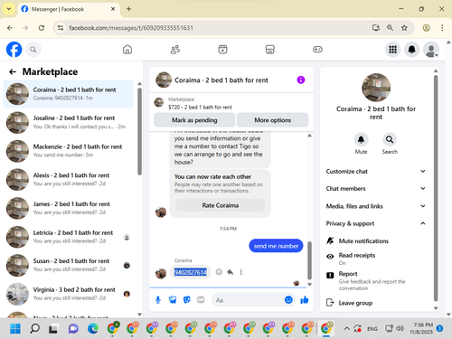Click conversation list scrollbar thumb
This screenshot has height=339, width=452.
[x=139, y=131]
